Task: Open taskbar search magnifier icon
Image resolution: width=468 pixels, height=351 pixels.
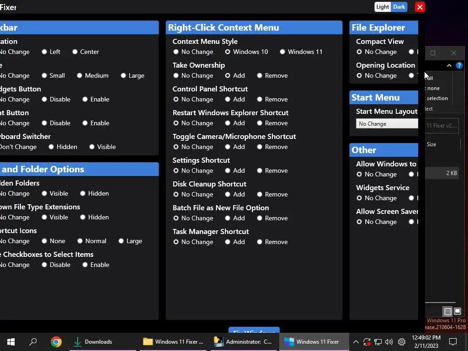Action: (33, 341)
